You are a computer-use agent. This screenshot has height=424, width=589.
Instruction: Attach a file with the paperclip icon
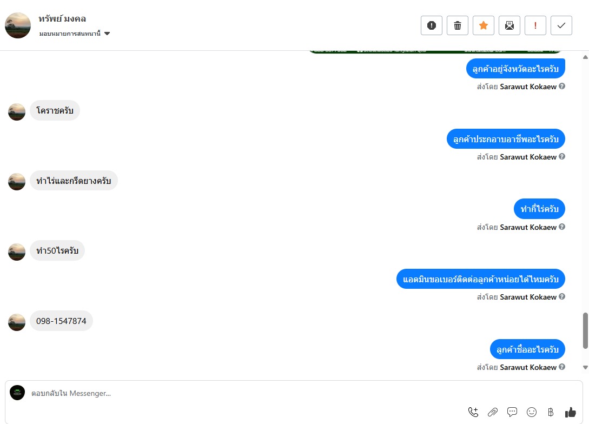pyautogui.click(x=493, y=412)
